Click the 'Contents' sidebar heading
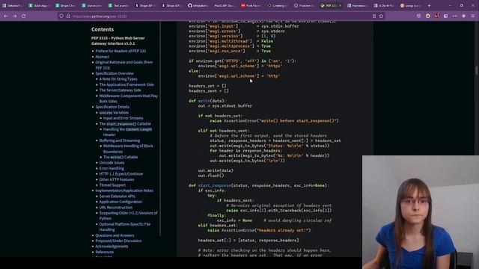 [x=103, y=30]
